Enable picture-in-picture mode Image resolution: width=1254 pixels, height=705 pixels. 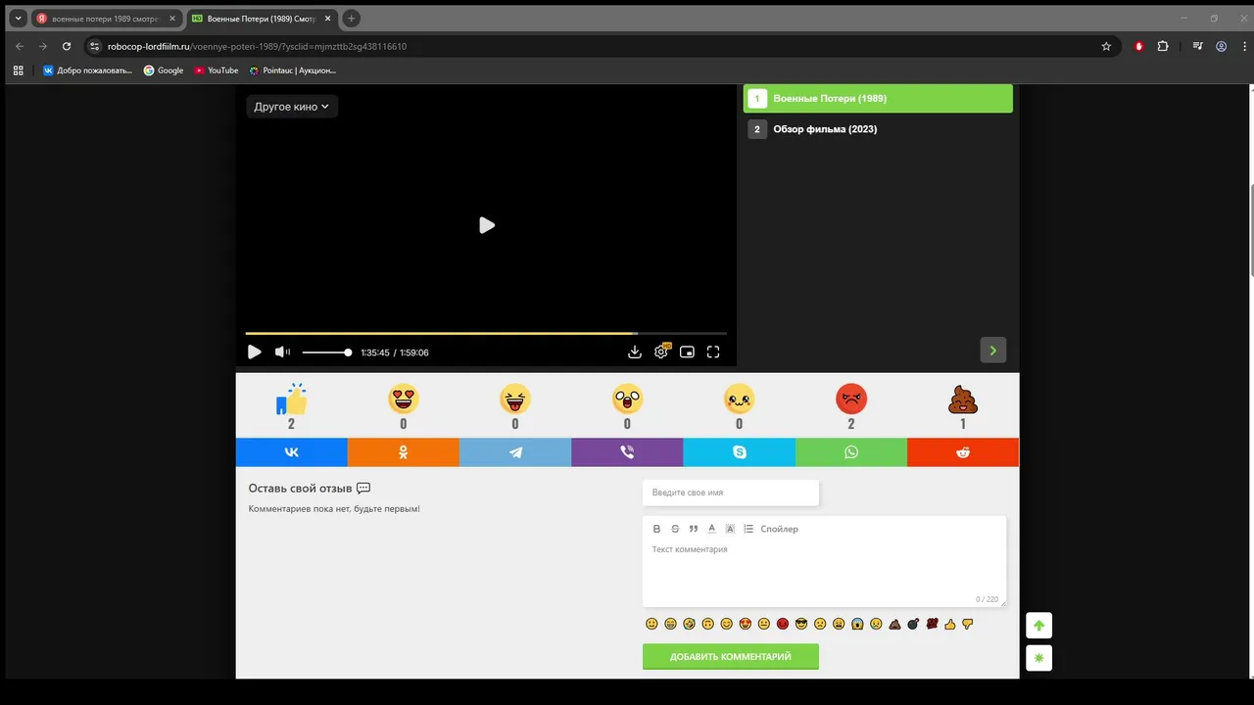(x=688, y=352)
